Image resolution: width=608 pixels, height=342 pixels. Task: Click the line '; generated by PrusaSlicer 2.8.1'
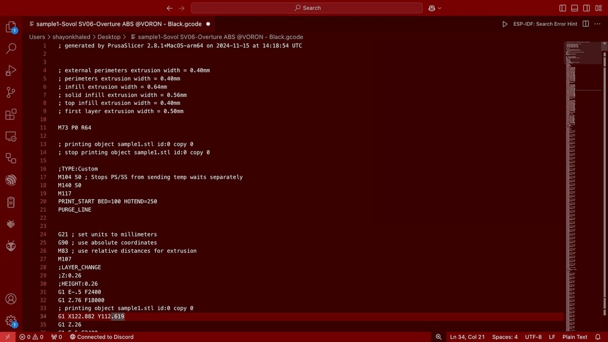pyautogui.click(x=180, y=46)
